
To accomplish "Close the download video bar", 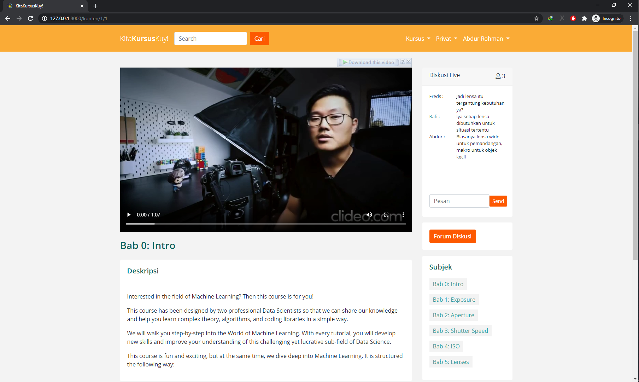I will click(409, 62).
